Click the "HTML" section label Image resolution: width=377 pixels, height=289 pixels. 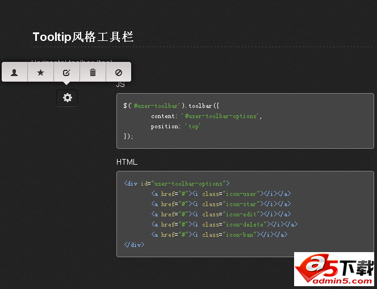127,162
